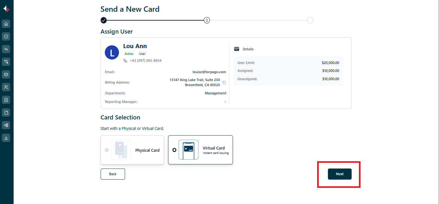Click the Lou Ann avatar circle

pyautogui.click(x=112, y=53)
